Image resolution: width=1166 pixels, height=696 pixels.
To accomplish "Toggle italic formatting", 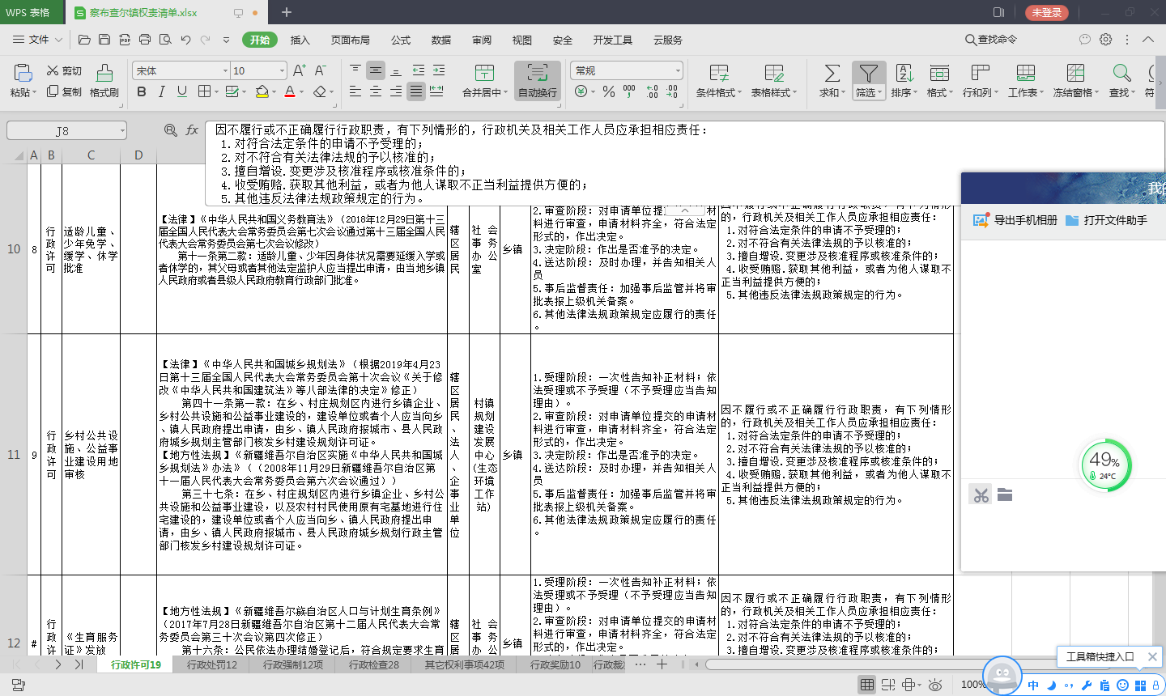I will pyautogui.click(x=162, y=92).
